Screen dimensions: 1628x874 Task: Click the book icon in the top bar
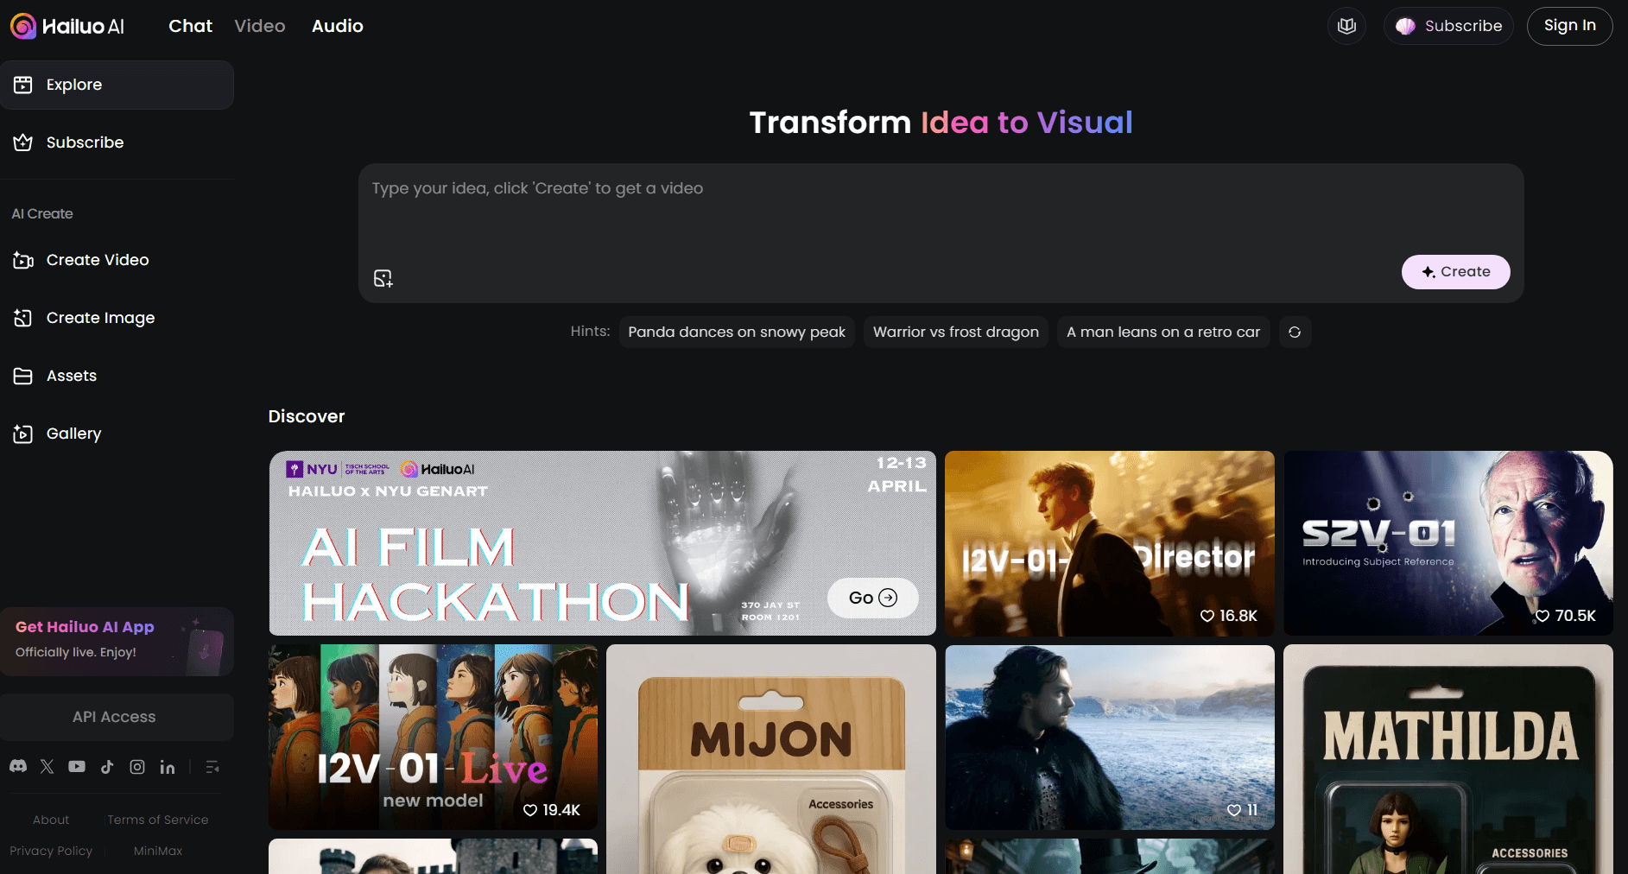point(1346,26)
